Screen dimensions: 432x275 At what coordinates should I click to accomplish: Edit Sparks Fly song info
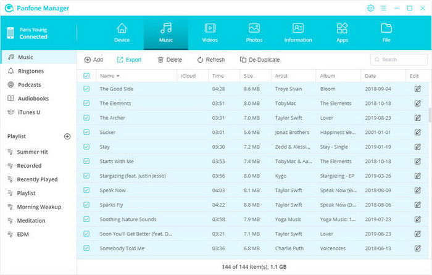(418, 205)
